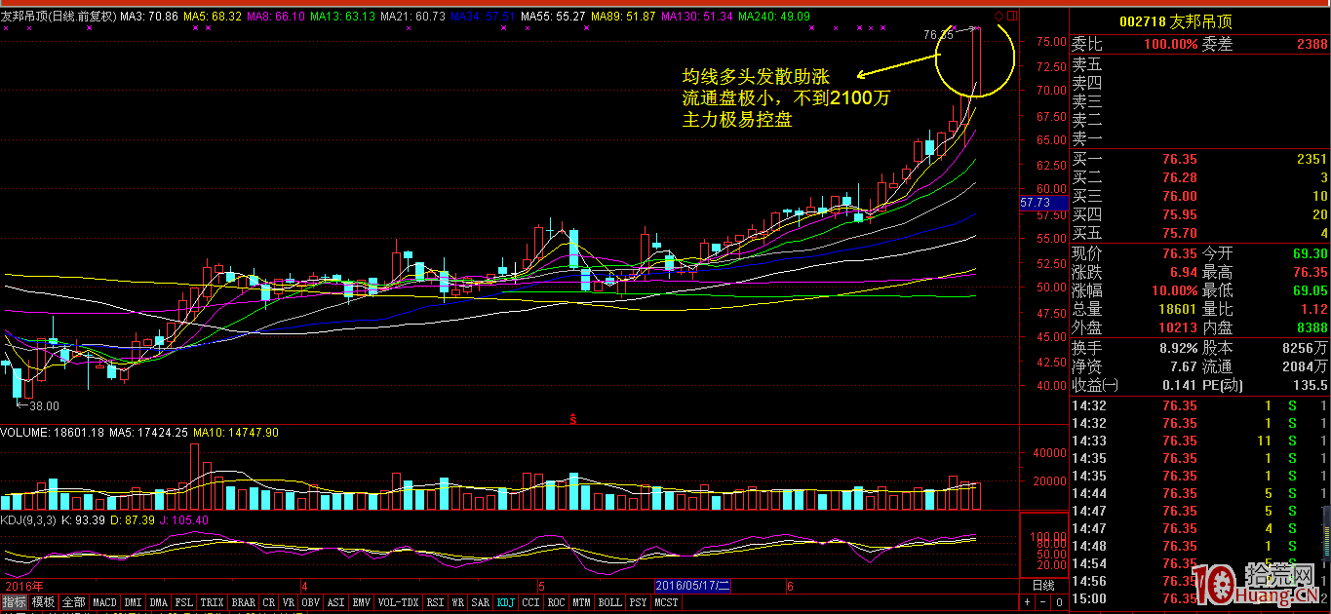Switch indicator to FSL

coord(183,602)
